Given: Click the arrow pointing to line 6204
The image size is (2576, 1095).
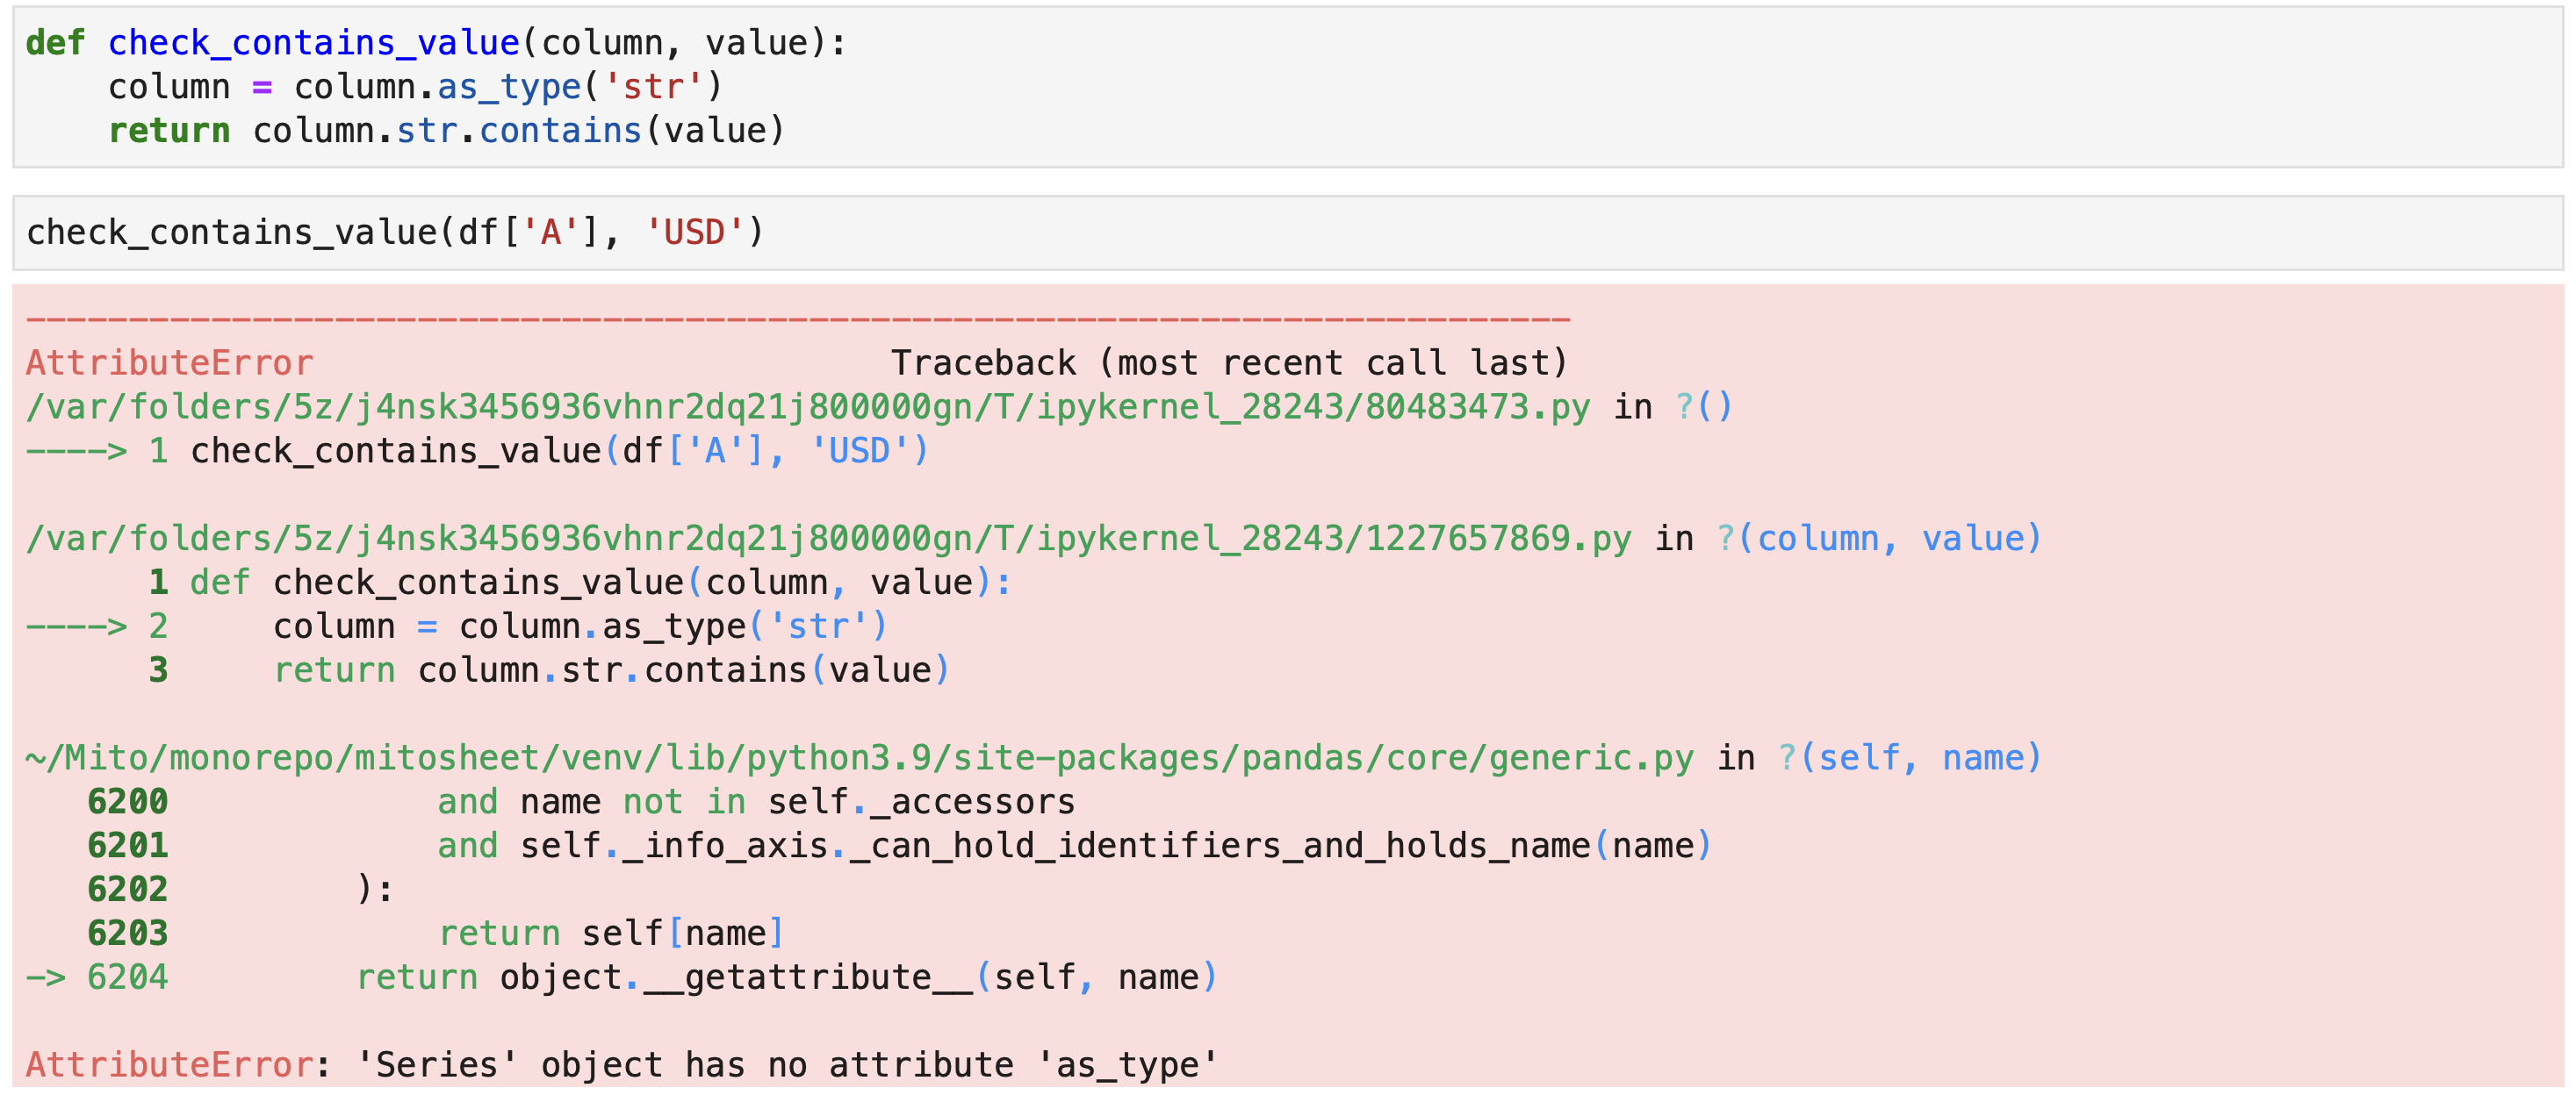Looking at the screenshot, I should [x=45, y=976].
